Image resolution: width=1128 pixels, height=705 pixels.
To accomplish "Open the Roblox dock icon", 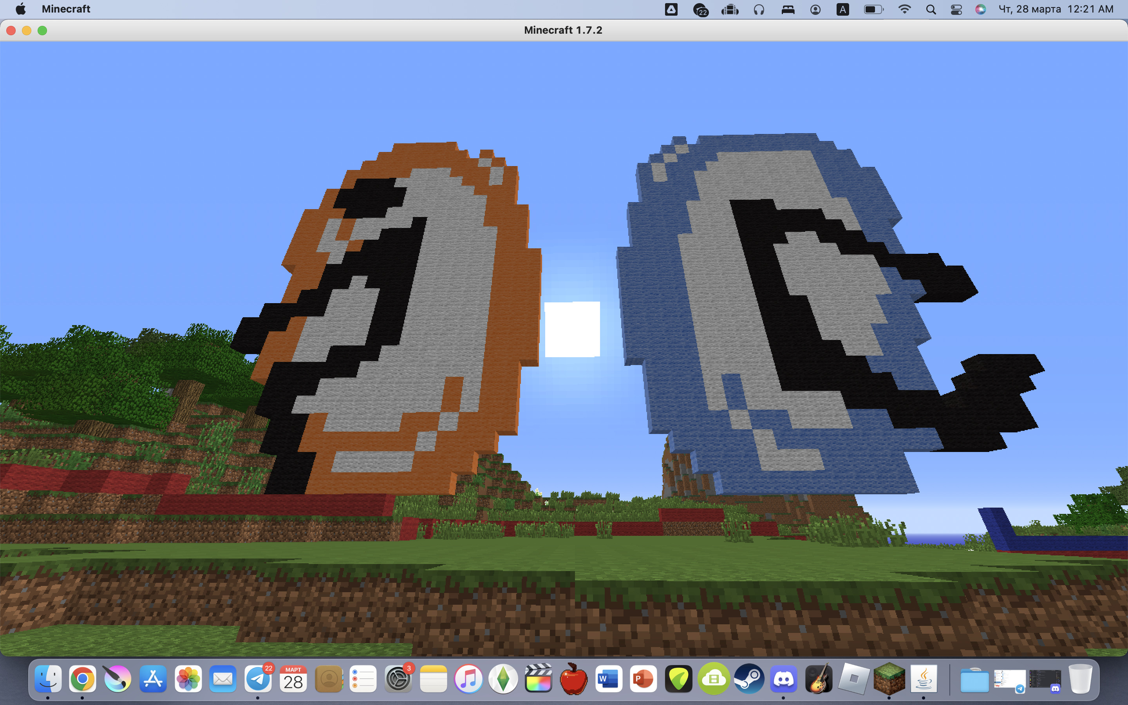I will point(853,679).
